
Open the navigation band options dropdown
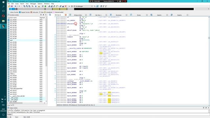(x=209, y=9)
